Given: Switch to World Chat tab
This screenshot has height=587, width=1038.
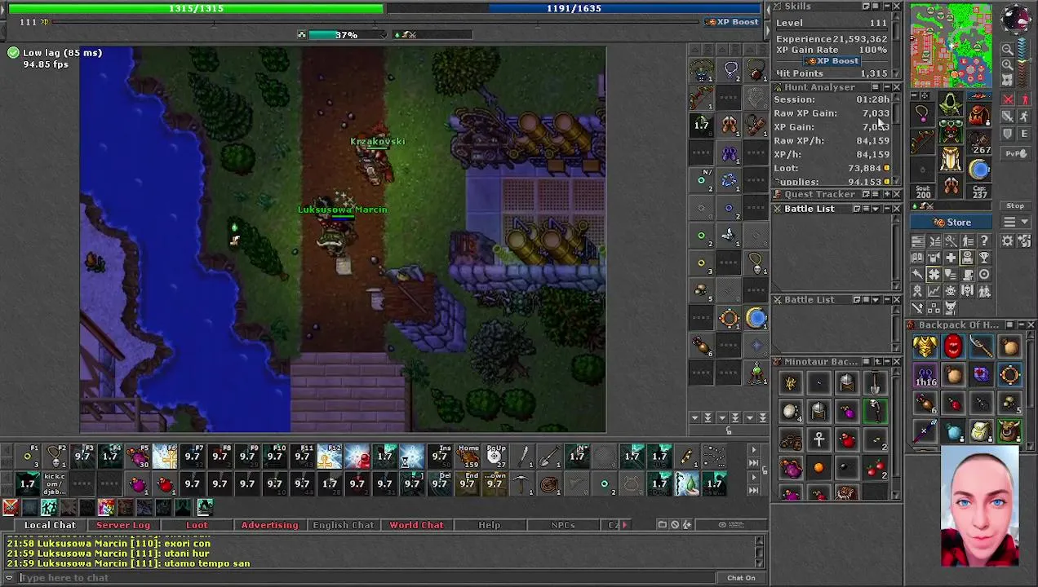Looking at the screenshot, I should coord(416,525).
